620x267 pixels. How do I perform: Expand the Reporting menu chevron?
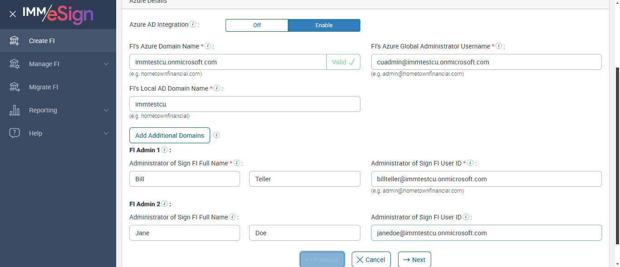pyautogui.click(x=106, y=110)
